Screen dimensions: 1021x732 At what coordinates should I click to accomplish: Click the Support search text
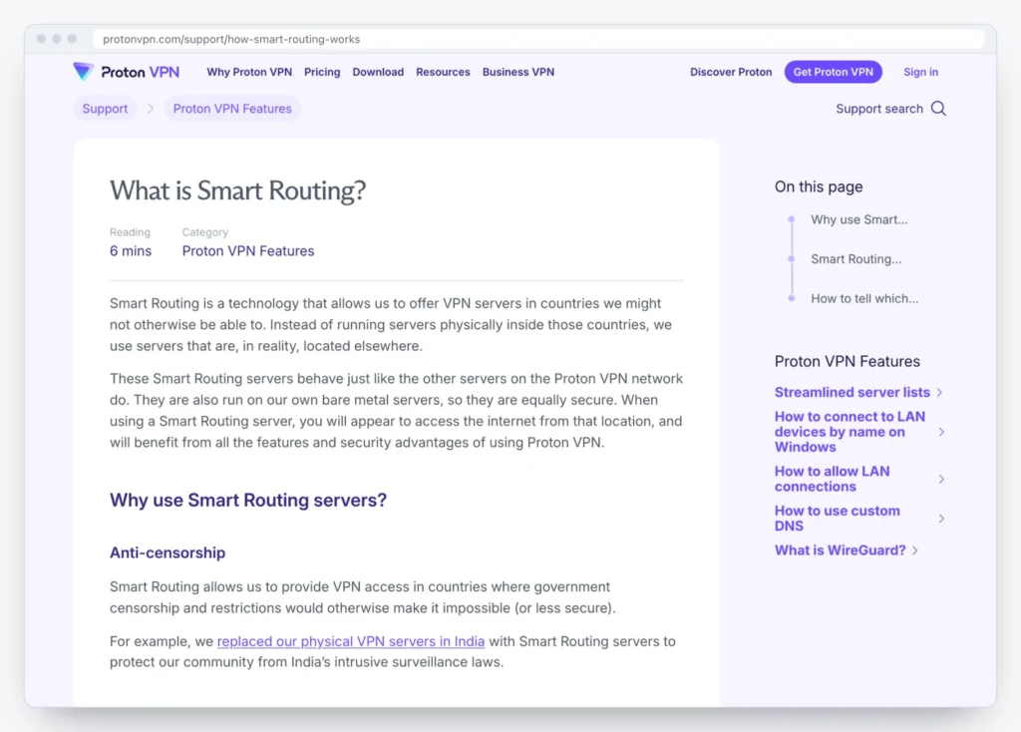click(879, 109)
